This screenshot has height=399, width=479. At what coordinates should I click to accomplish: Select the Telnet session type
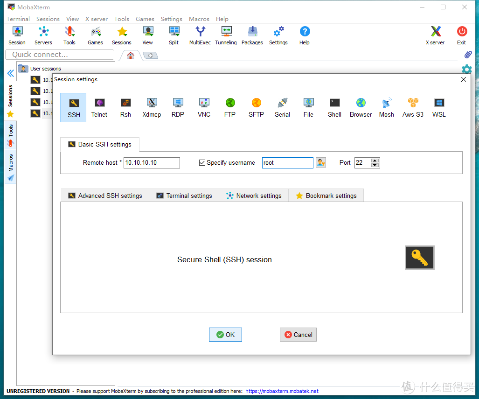99,108
